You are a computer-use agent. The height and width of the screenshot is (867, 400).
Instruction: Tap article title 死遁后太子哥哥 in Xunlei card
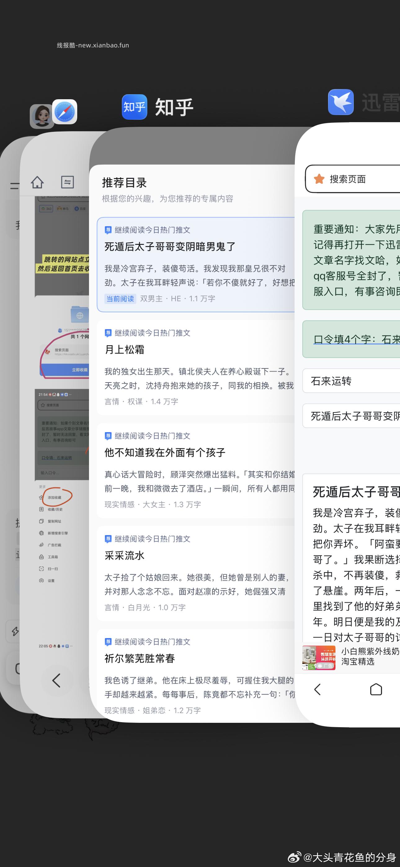coord(356,492)
